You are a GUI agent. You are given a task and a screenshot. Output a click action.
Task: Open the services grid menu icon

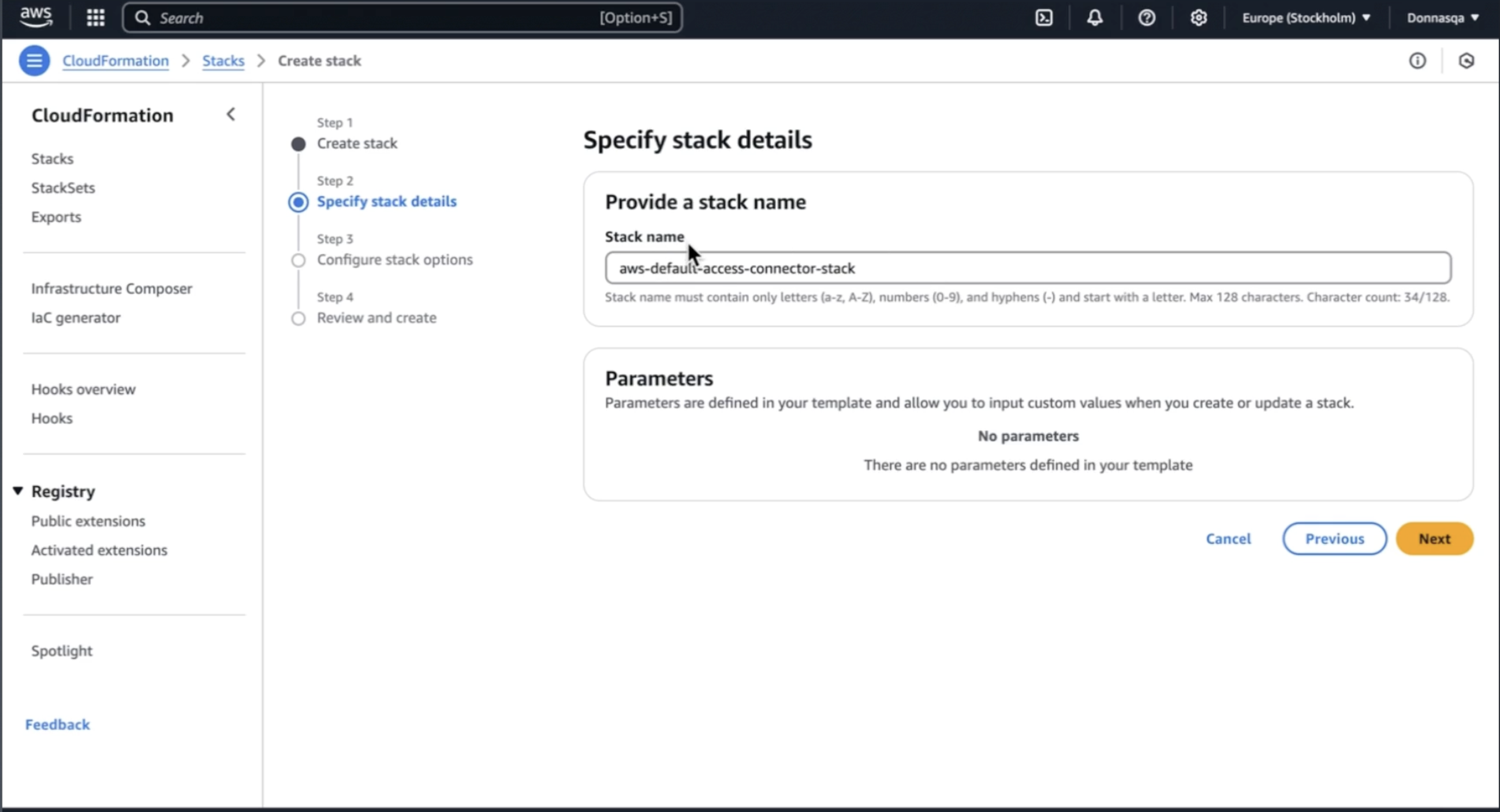click(95, 17)
